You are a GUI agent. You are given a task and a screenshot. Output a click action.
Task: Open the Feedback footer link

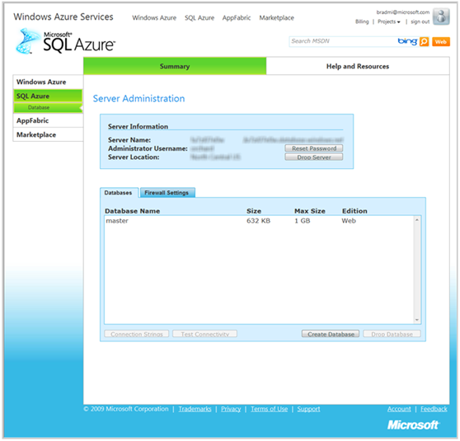[434, 409]
